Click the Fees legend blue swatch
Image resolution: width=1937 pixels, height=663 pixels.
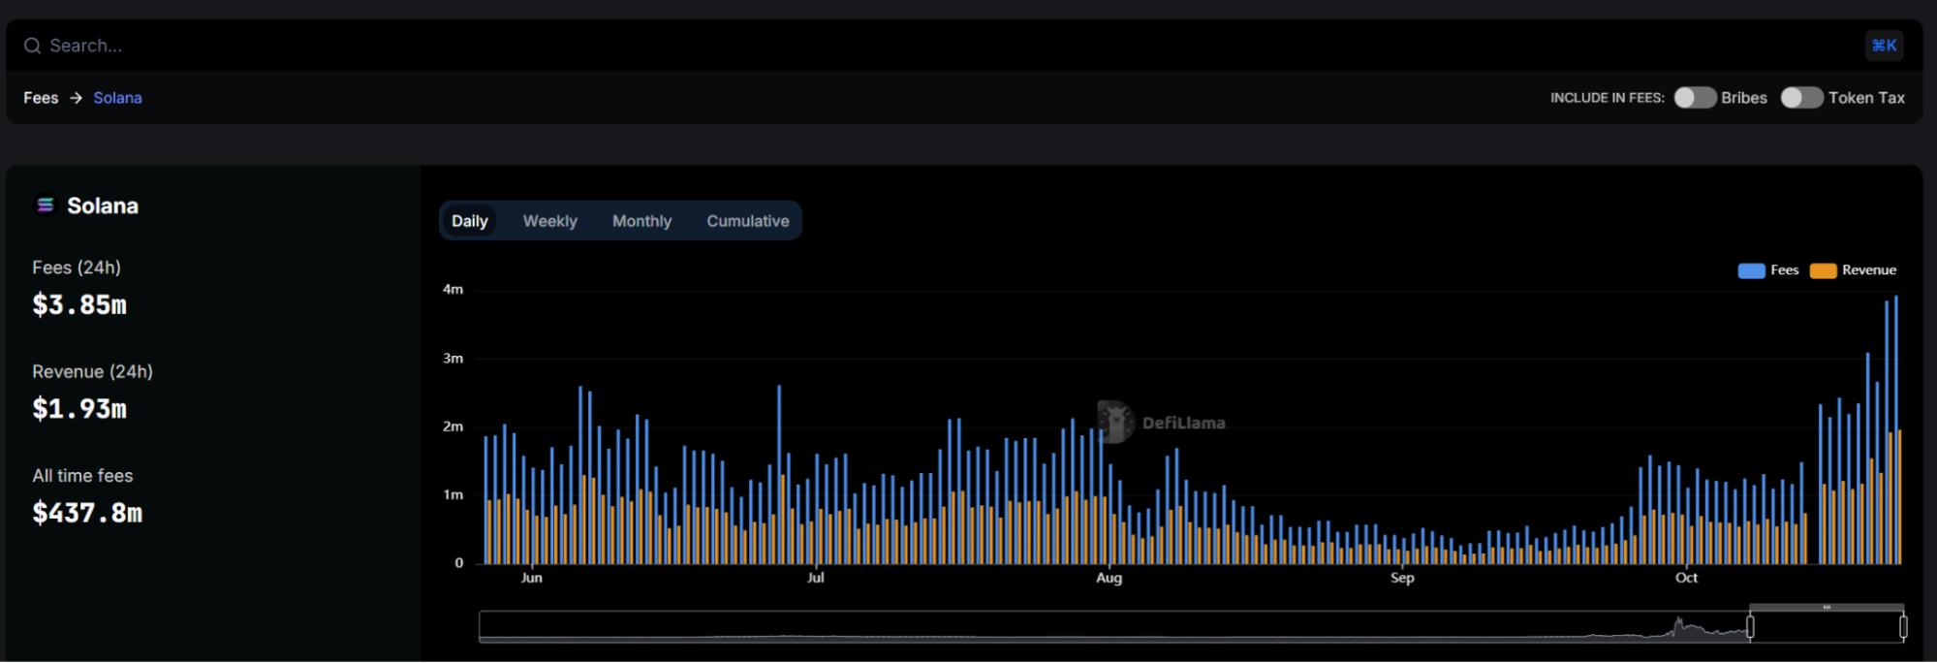1751,270
